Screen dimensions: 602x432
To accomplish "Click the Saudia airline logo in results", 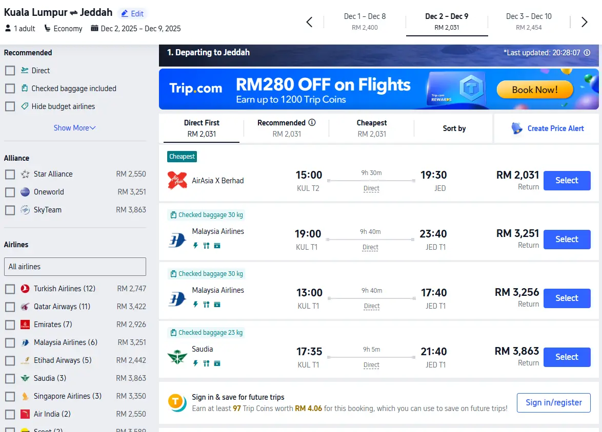I will click(x=177, y=357).
